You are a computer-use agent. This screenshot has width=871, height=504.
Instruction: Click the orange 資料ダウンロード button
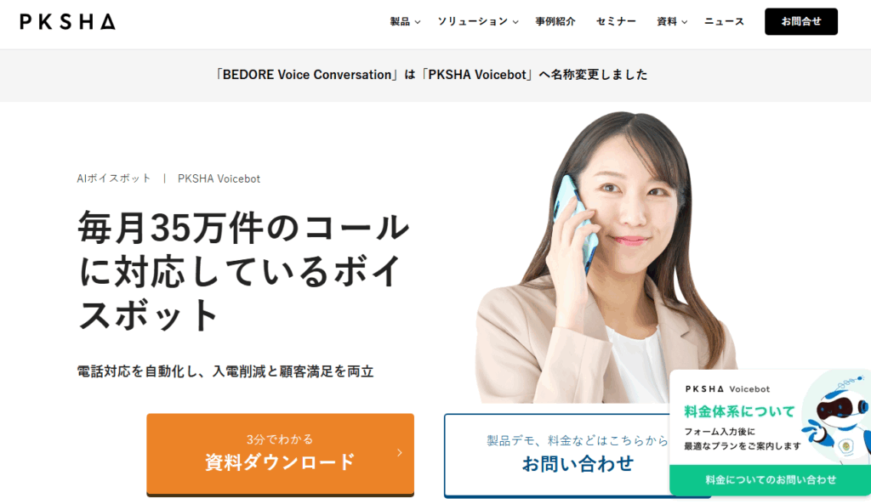pyautogui.click(x=280, y=454)
